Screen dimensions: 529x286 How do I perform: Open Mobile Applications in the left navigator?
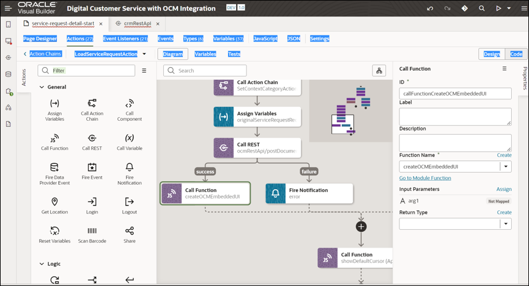(9, 24)
